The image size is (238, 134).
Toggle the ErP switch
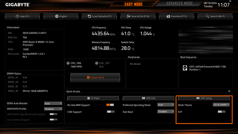point(221,111)
